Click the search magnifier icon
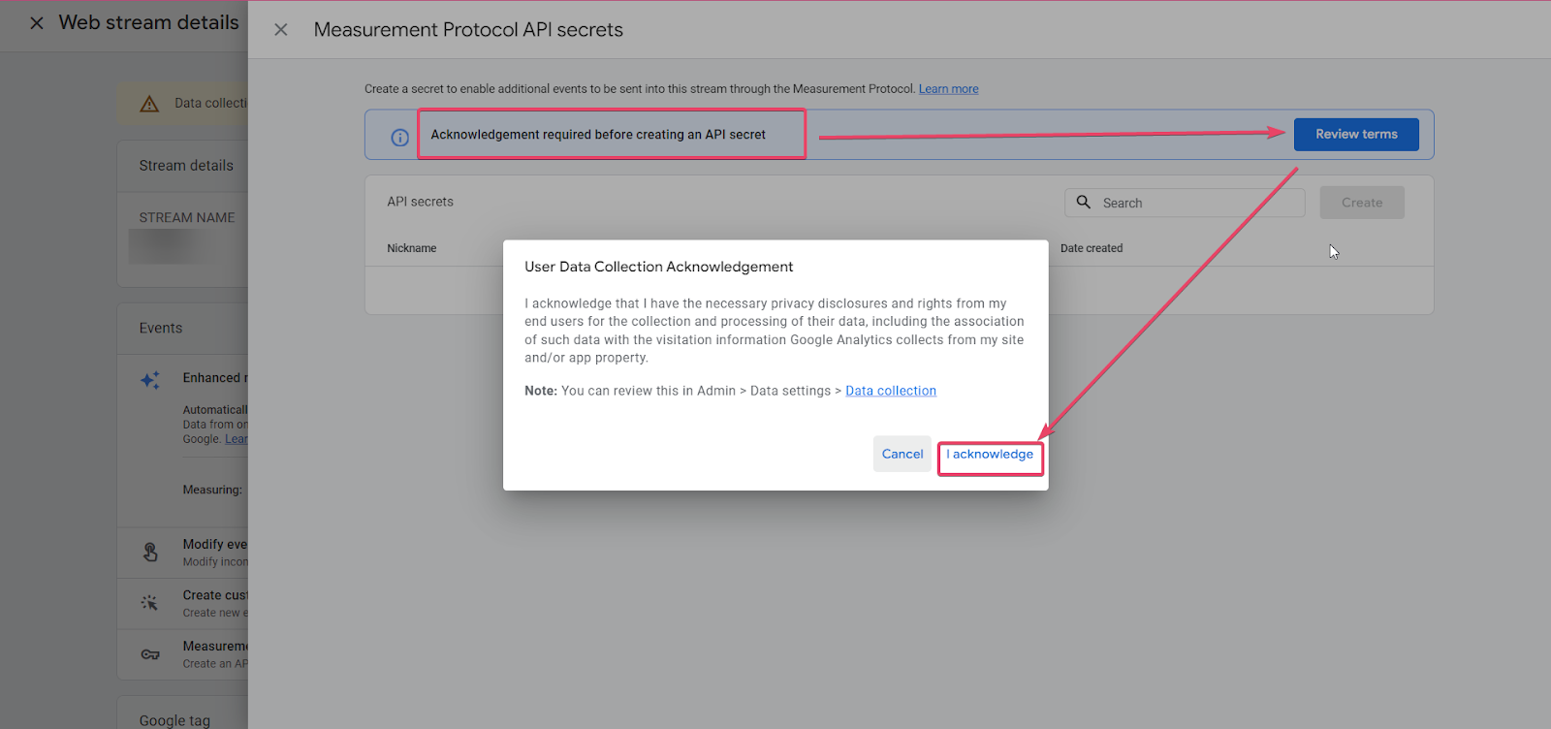Image resolution: width=1551 pixels, height=729 pixels. [1084, 203]
